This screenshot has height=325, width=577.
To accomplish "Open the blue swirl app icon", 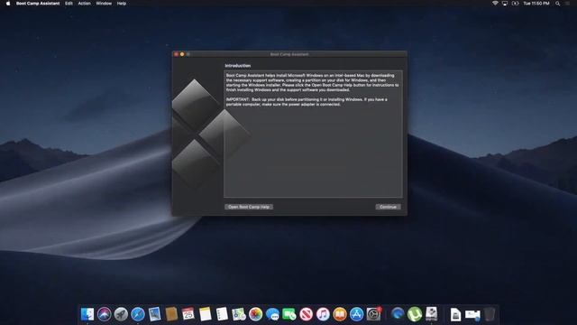I will (x=398, y=314).
